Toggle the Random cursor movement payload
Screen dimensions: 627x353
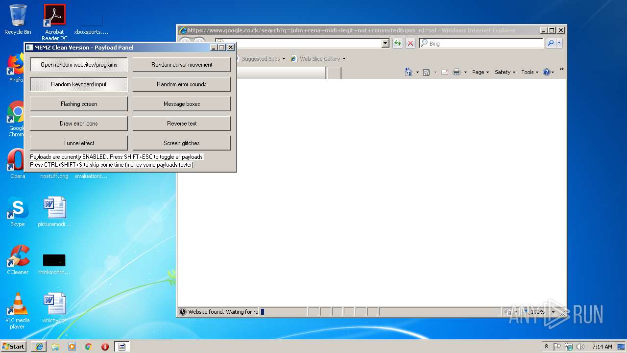pyautogui.click(x=182, y=65)
